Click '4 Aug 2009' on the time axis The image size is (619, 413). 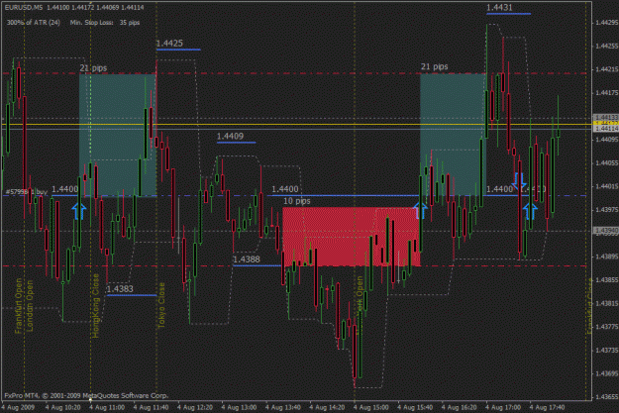[18, 407]
